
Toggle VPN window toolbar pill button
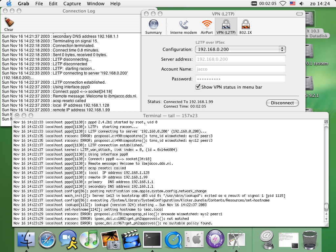coord(299,14)
